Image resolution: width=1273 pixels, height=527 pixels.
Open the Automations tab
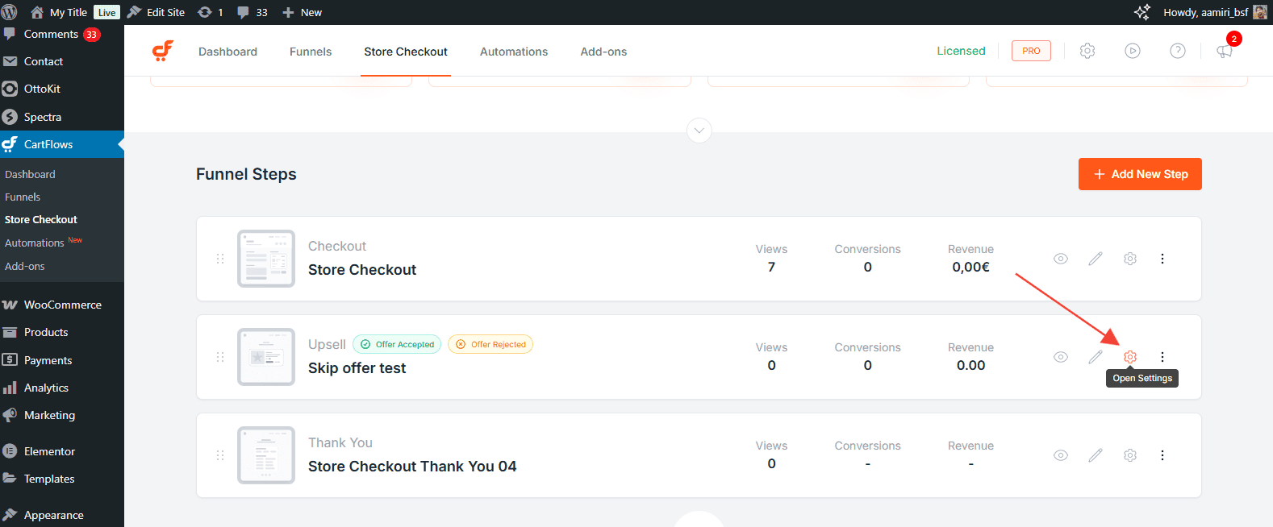(513, 52)
